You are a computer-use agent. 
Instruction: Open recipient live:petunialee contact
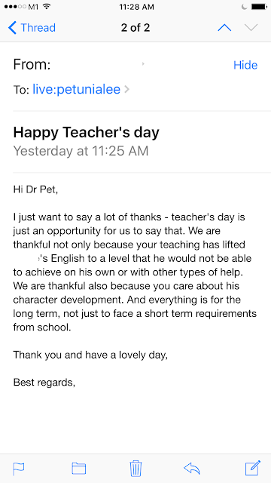click(x=77, y=90)
